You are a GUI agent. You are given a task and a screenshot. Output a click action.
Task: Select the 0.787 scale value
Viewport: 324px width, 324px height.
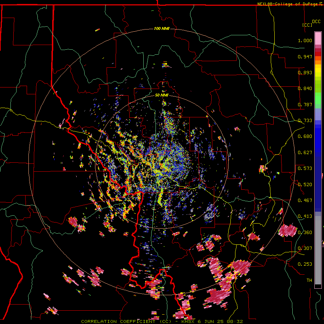point(305,104)
